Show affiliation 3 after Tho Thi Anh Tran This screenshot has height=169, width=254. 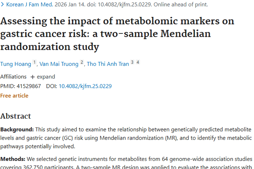pyautogui.click(x=132, y=63)
